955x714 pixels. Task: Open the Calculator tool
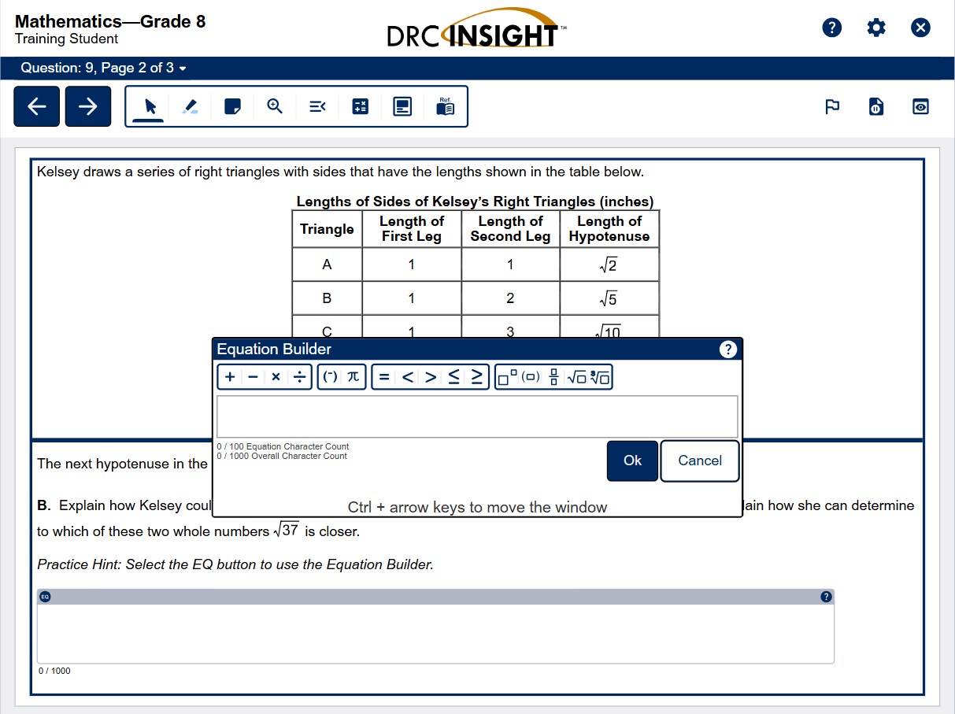360,106
